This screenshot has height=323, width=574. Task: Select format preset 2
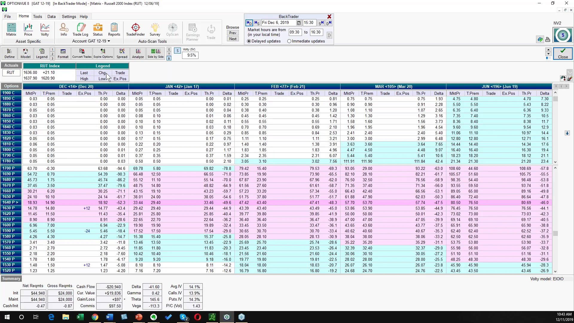[52, 54]
